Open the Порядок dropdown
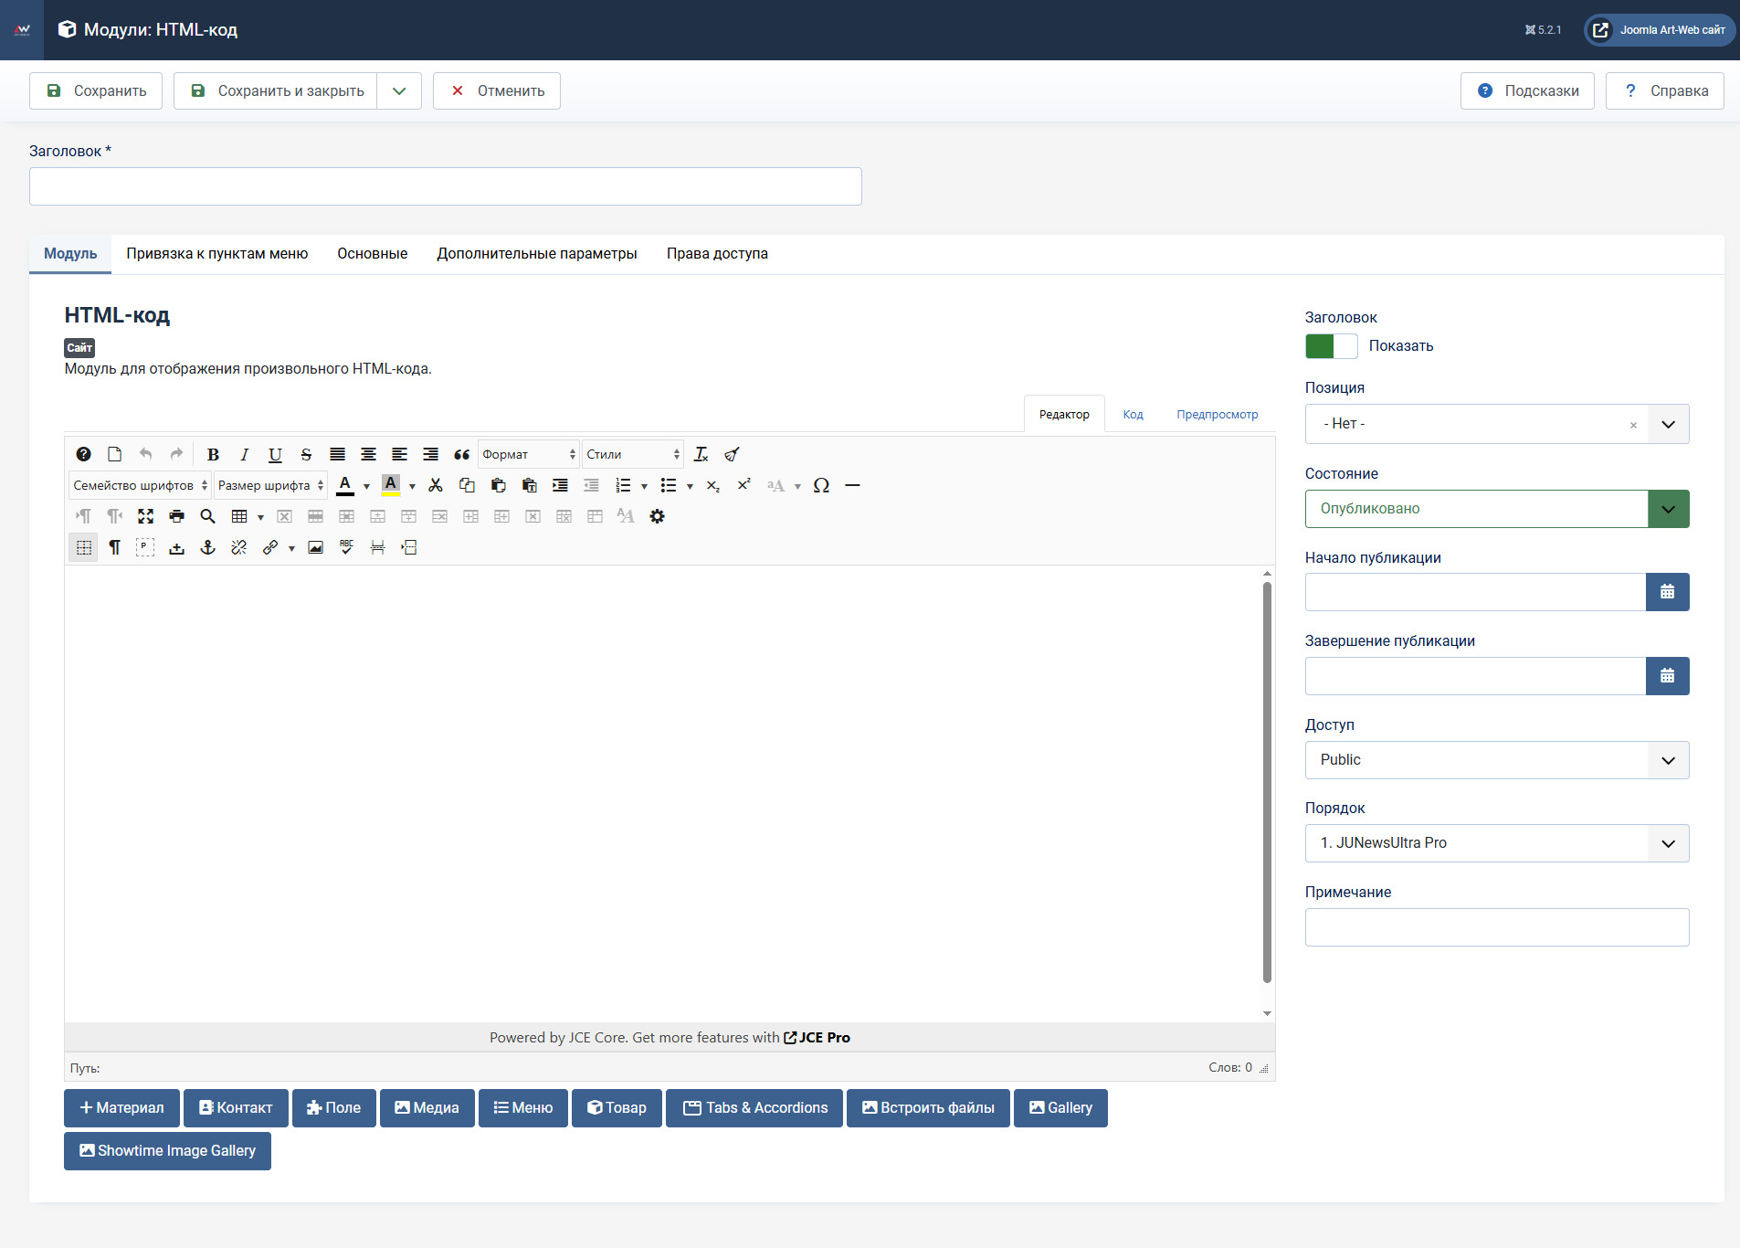1740x1248 pixels. [1497, 843]
